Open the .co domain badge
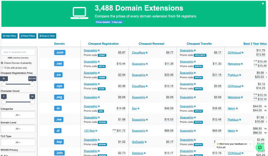The image size is (268, 156). [x=58, y=75]
